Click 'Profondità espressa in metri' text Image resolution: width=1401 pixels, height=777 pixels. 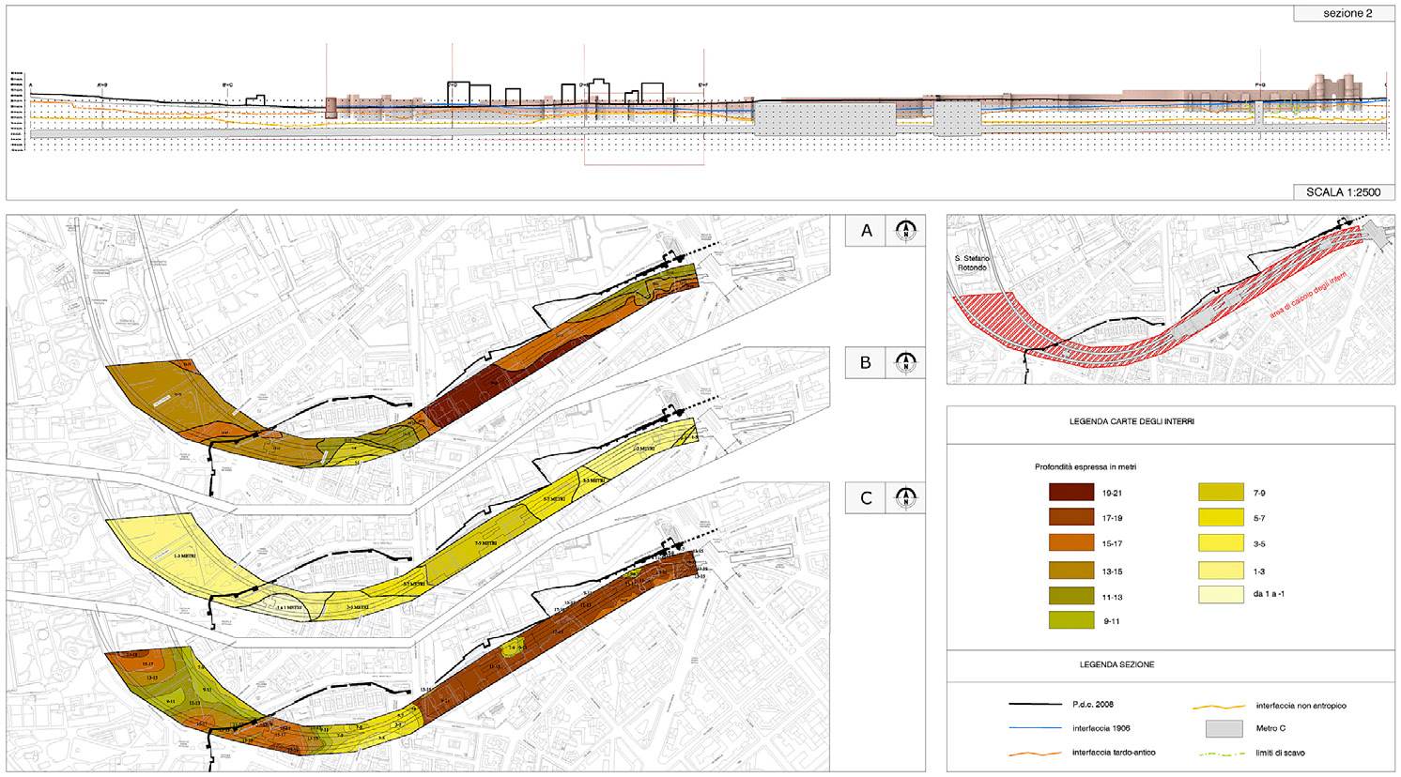coord(1085,466)
